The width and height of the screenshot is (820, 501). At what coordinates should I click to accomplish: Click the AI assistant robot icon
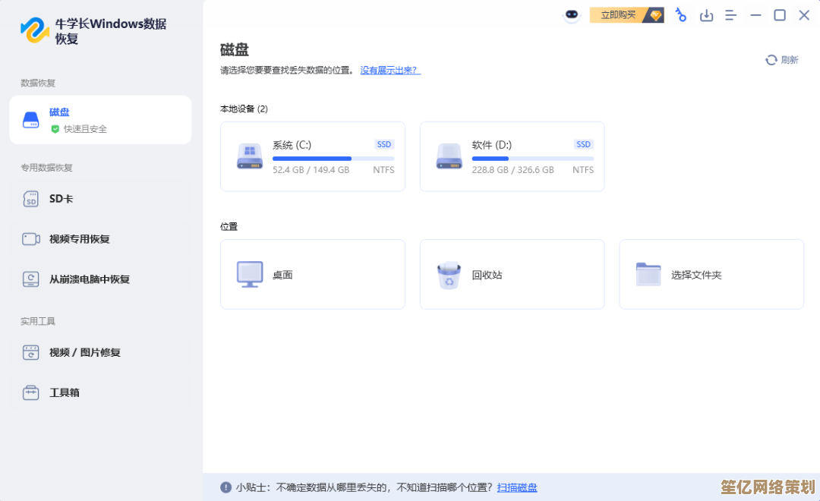[x=572, y=14]
